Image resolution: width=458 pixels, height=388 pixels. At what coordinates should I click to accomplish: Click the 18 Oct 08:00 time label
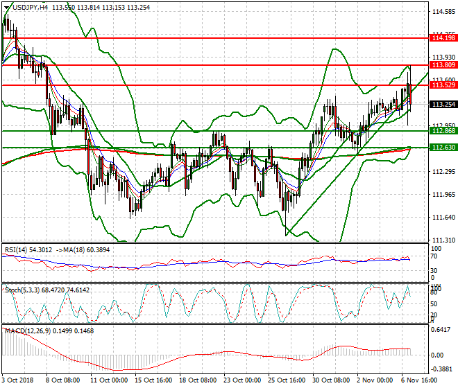coord(198,380)
